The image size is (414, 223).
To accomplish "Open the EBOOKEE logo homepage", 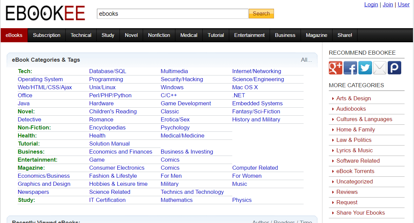I will 45,13.
